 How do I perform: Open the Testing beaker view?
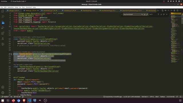coord(3,39)
